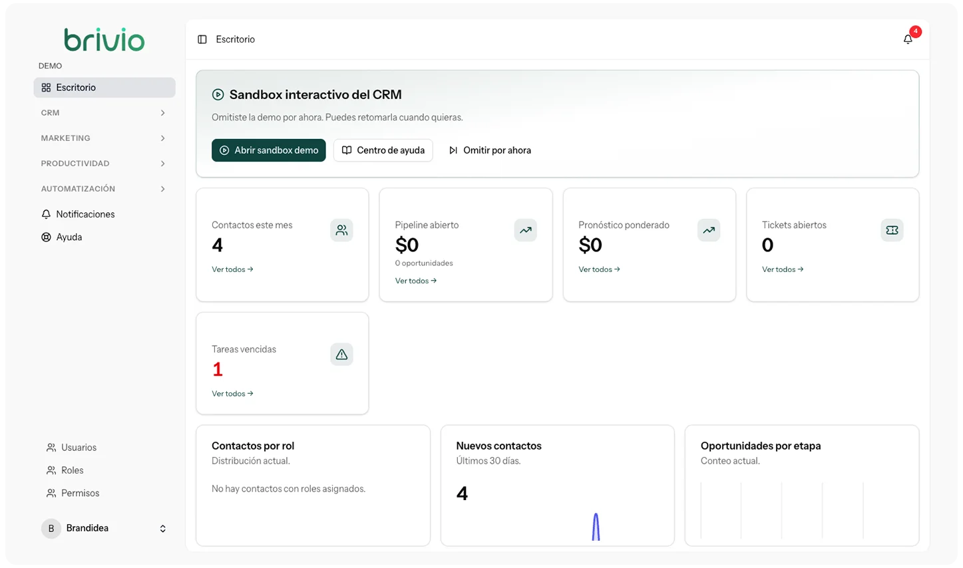
Task: Toggle the sidebar panel icon
Action: [202, 39]
